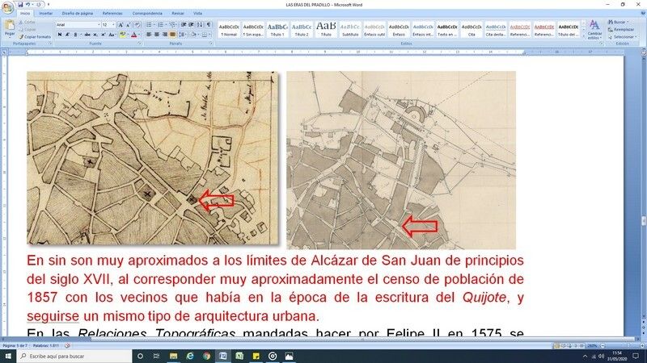
Task: Click the Office button
Action: tap(8, 8)
